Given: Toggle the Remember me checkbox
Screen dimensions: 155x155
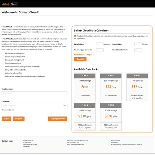Looking at the screenshot, I should (2, 110).
